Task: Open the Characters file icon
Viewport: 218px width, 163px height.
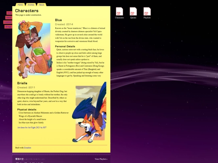Action: click(119, 13)
